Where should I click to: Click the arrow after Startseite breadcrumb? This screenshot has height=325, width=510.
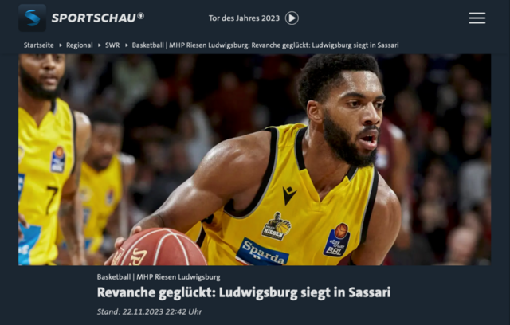[61, 45]
